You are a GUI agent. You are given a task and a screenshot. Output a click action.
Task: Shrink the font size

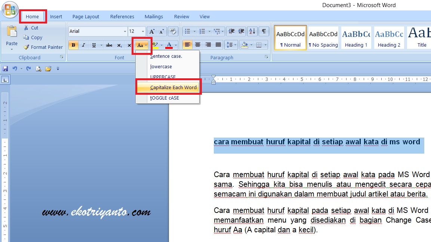(x=161, y=31)
